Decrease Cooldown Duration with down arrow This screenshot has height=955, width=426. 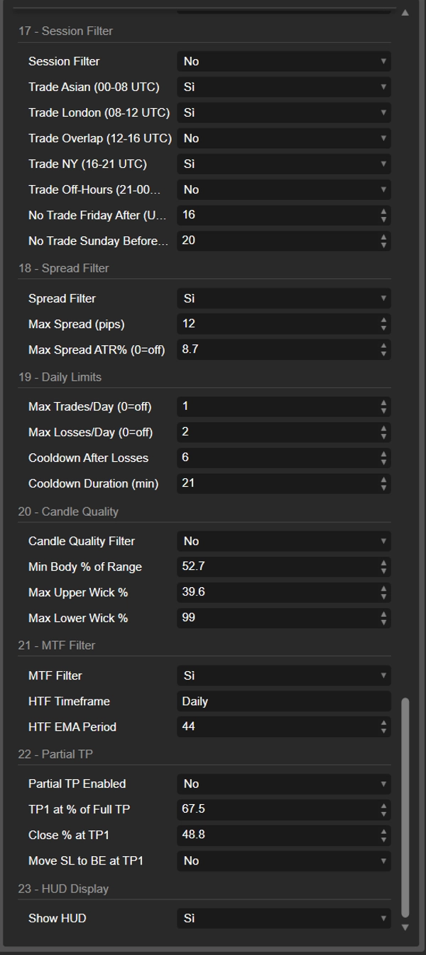(x=383, y=487)
